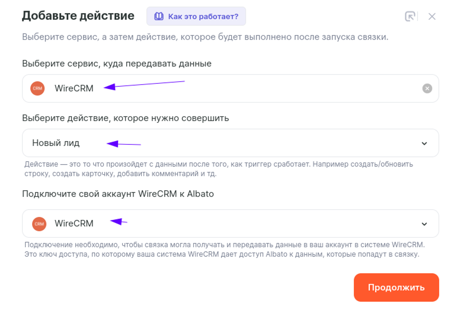Click label "Выберите сервис, куда передавать данные"

[117, 64]
